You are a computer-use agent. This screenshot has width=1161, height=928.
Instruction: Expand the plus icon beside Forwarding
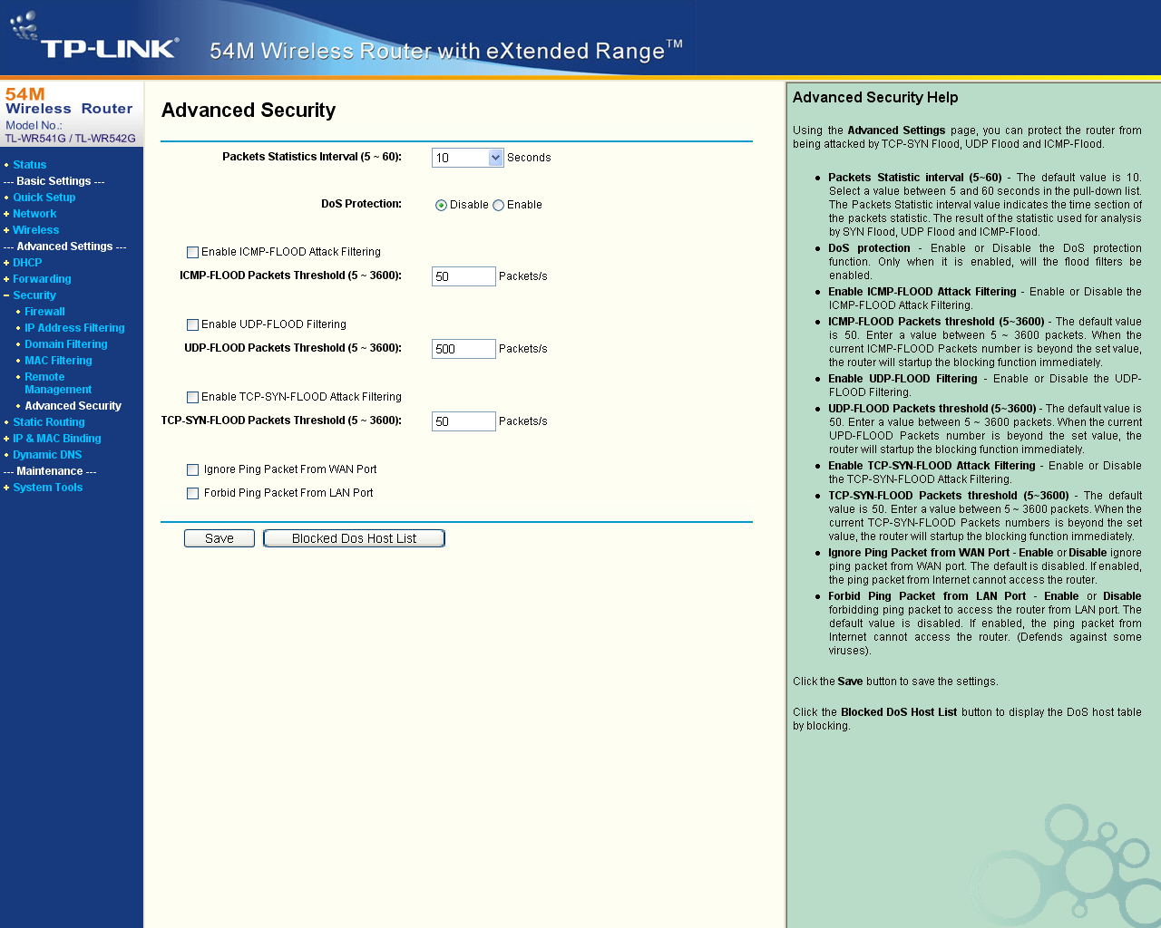[6, 279]
